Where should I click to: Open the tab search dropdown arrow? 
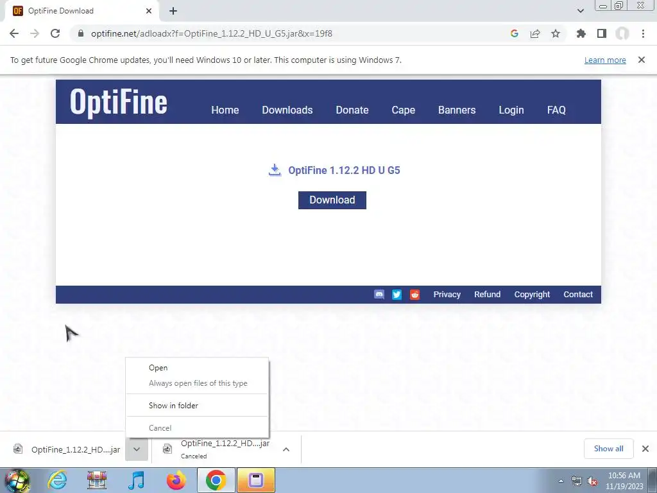(x=580, y=11)
